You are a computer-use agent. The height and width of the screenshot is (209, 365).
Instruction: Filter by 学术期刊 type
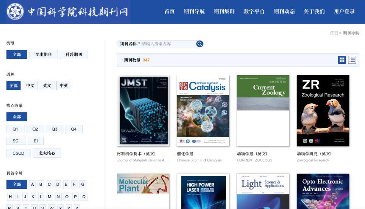point(44,54)
